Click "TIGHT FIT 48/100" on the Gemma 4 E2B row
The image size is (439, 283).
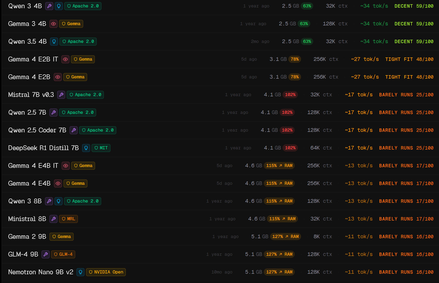click(x=409, y=77)
